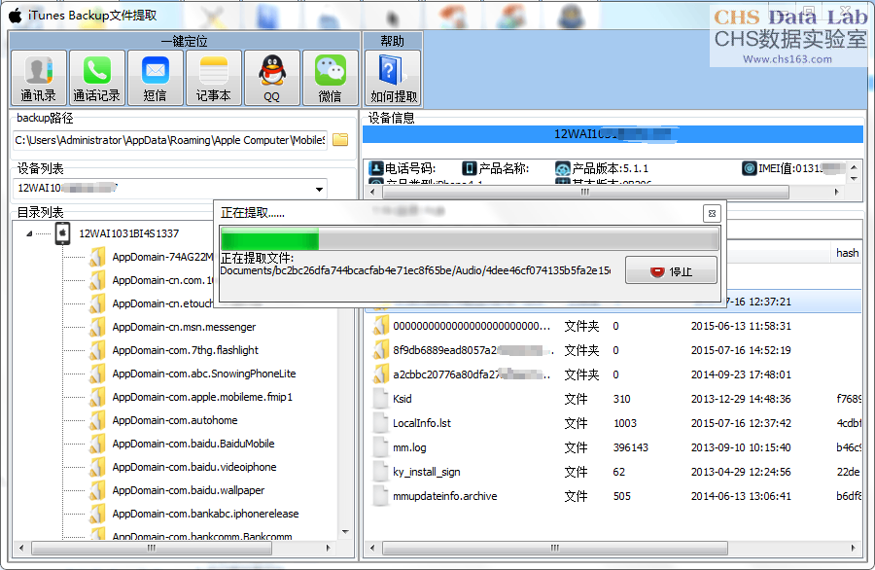Select AppDomain-com.baidu.BaiduMobile folder

point(193,444)
